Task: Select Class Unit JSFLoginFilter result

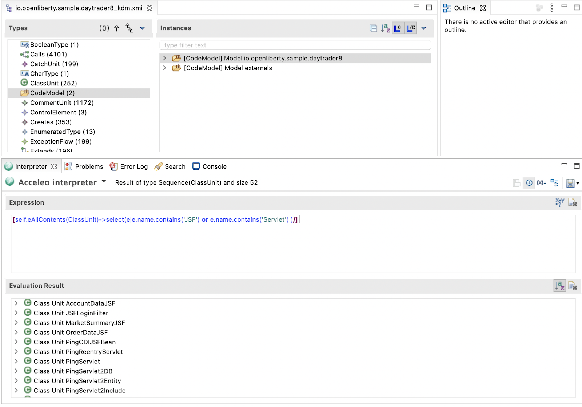Action: pos(71,313)
